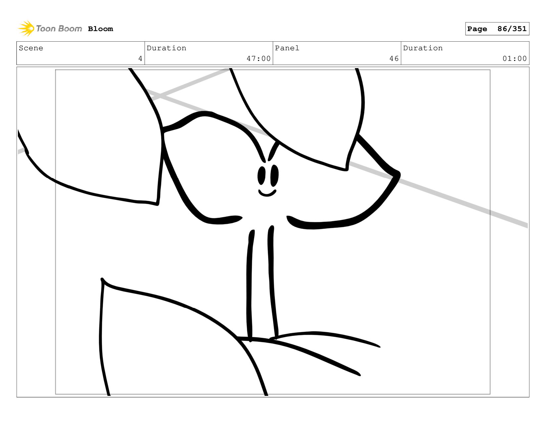The width and height of the screenshot is (546, 422).
Task: Click the 'Scene' header label
Action: [x=31, y=48]
